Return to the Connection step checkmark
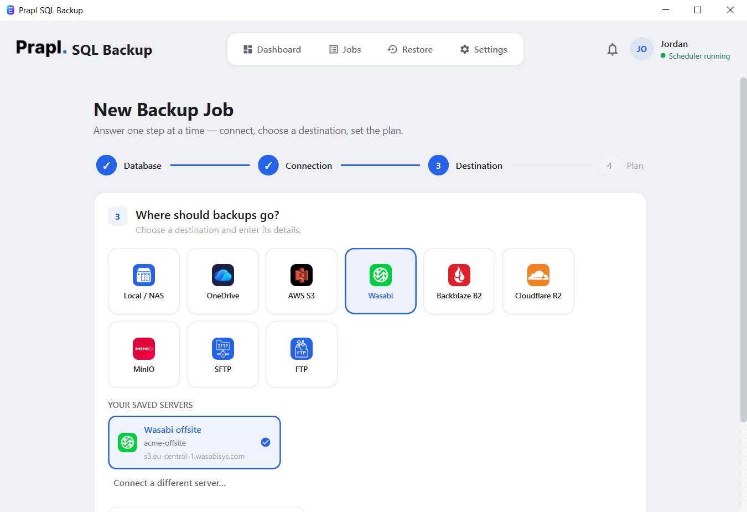Image resolution: width=747 pixels, height=512 pixels. (268, 166)
